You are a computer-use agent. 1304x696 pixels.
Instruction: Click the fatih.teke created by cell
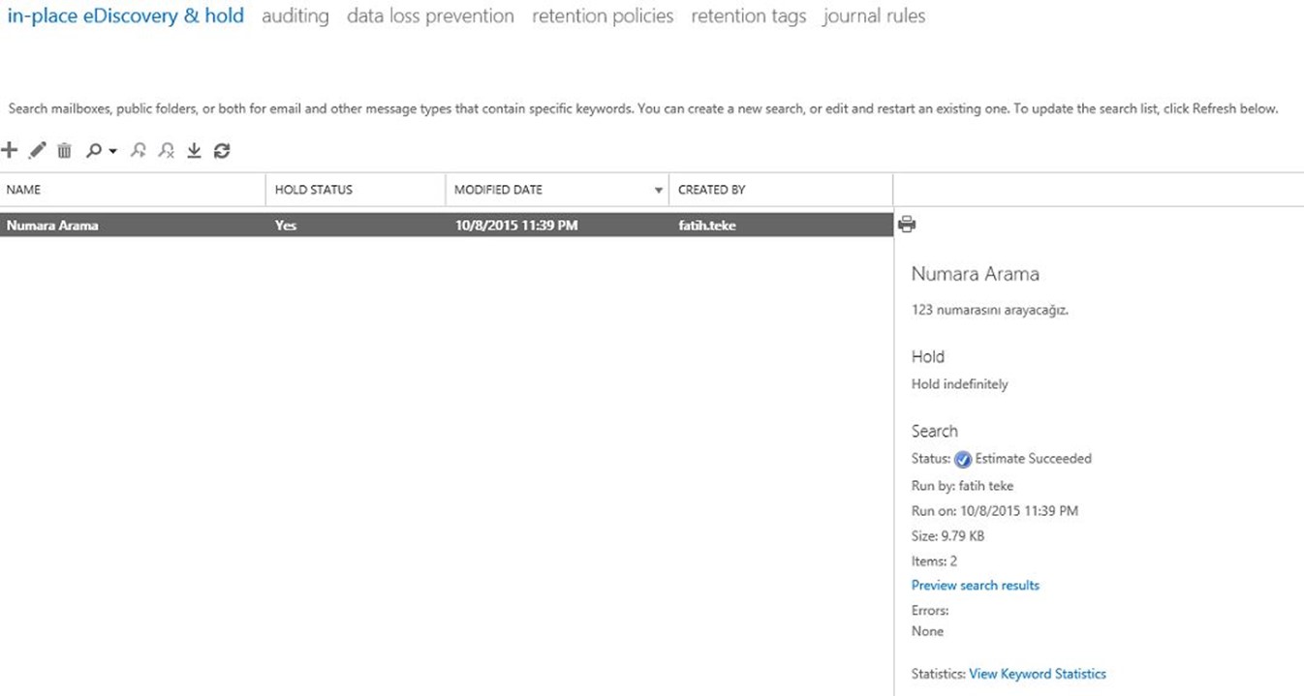pos(707,226)
